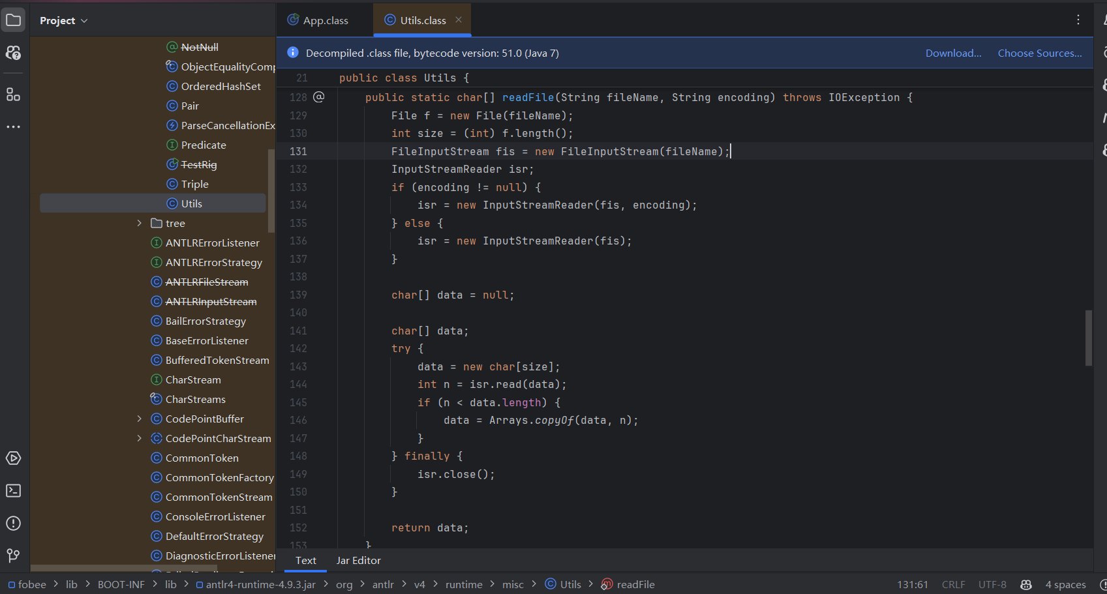
Task: Click the project tree vertical scrollbar
Action: [271, 190]
